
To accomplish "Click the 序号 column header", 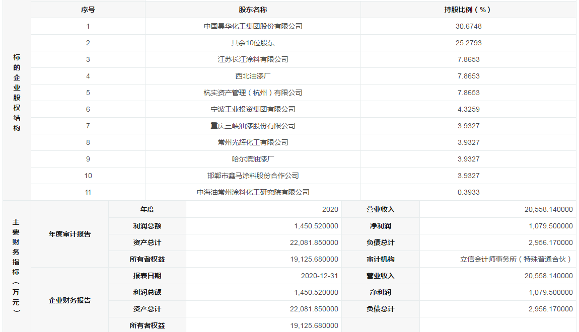I will (x=88, y=10).
